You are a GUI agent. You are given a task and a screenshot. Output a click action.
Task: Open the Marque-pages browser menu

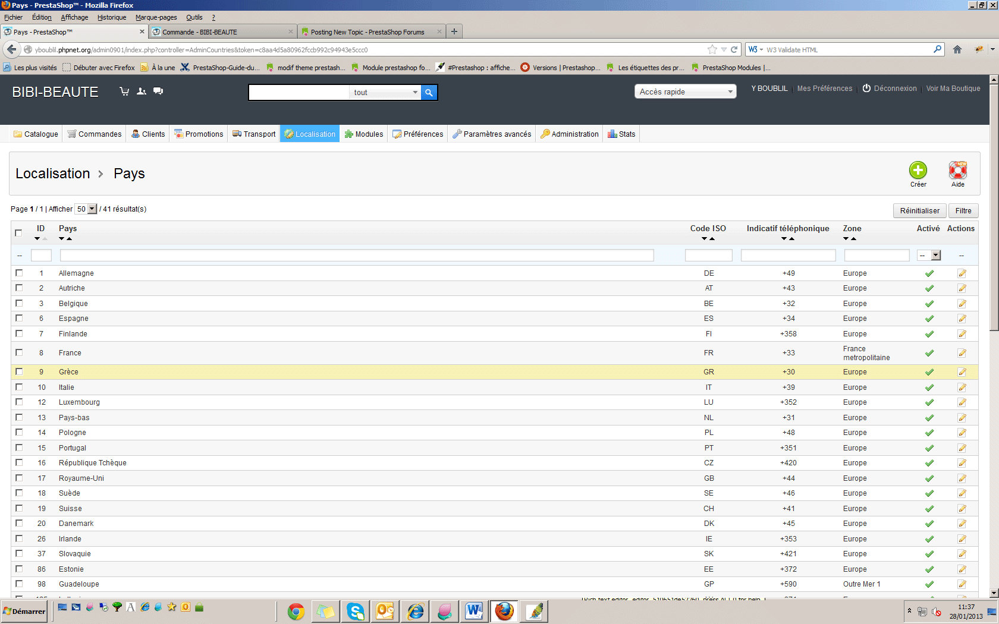tap(156, 17)
